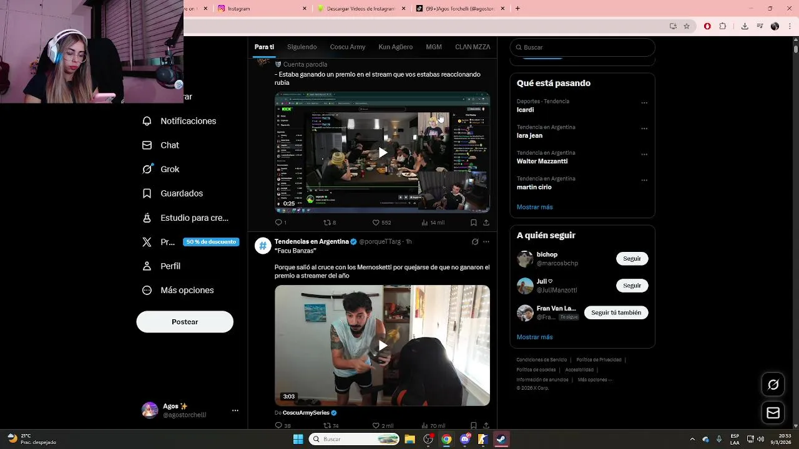Open options for lara jean trend
799x449 pixels.
point(644,128)
